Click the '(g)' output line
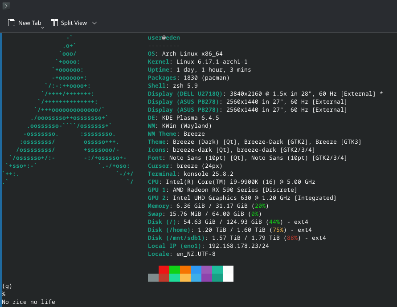 (x=7, y=286)
